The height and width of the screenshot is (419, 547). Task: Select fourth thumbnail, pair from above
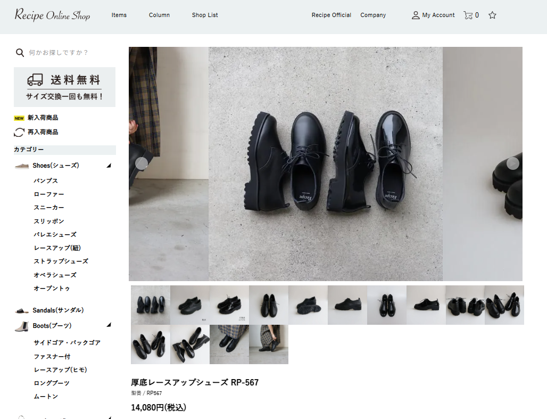(269, 305)
